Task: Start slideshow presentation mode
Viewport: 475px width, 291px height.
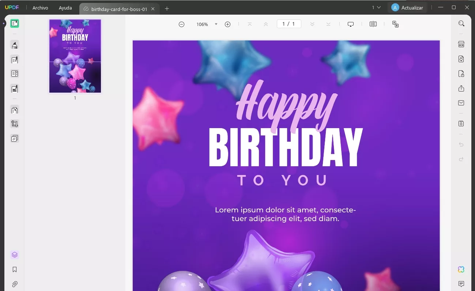Action: [x=351, y=24]
